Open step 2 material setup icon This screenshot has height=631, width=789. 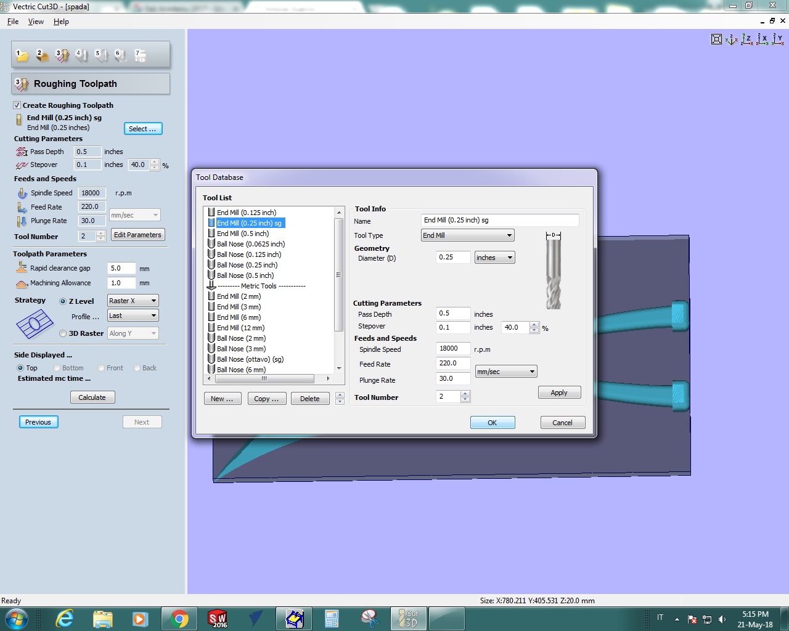42,55
